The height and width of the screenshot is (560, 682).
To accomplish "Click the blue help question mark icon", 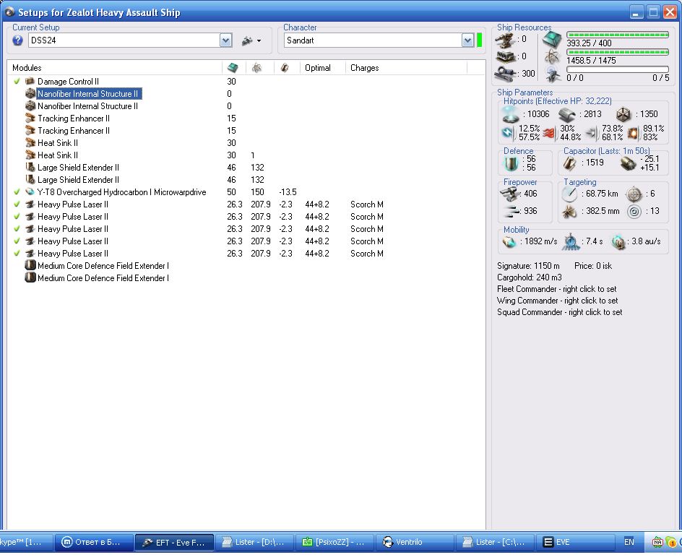I will [17, 40].
